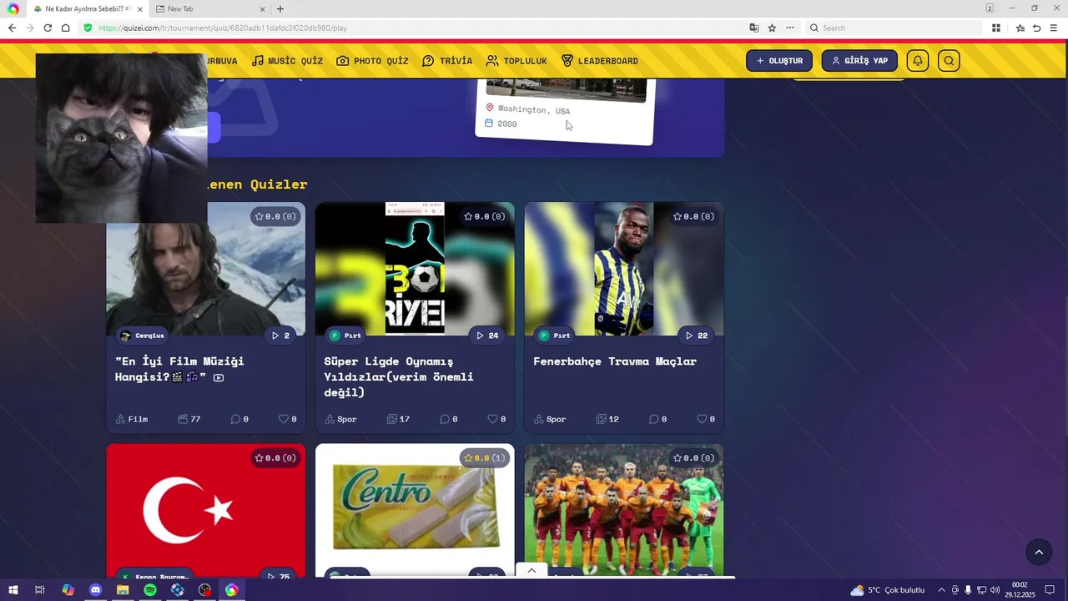This screenshot has width=1068, height=601.
Task: Click the translate page icon
Action: (x=754, y=28)
